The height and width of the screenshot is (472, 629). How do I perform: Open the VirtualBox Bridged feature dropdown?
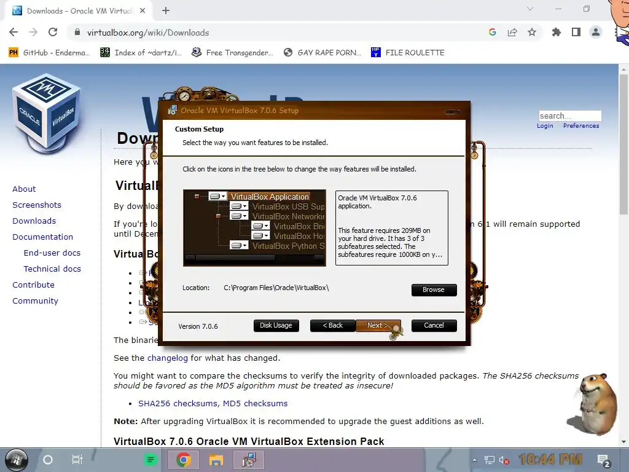tap(260, 226)
